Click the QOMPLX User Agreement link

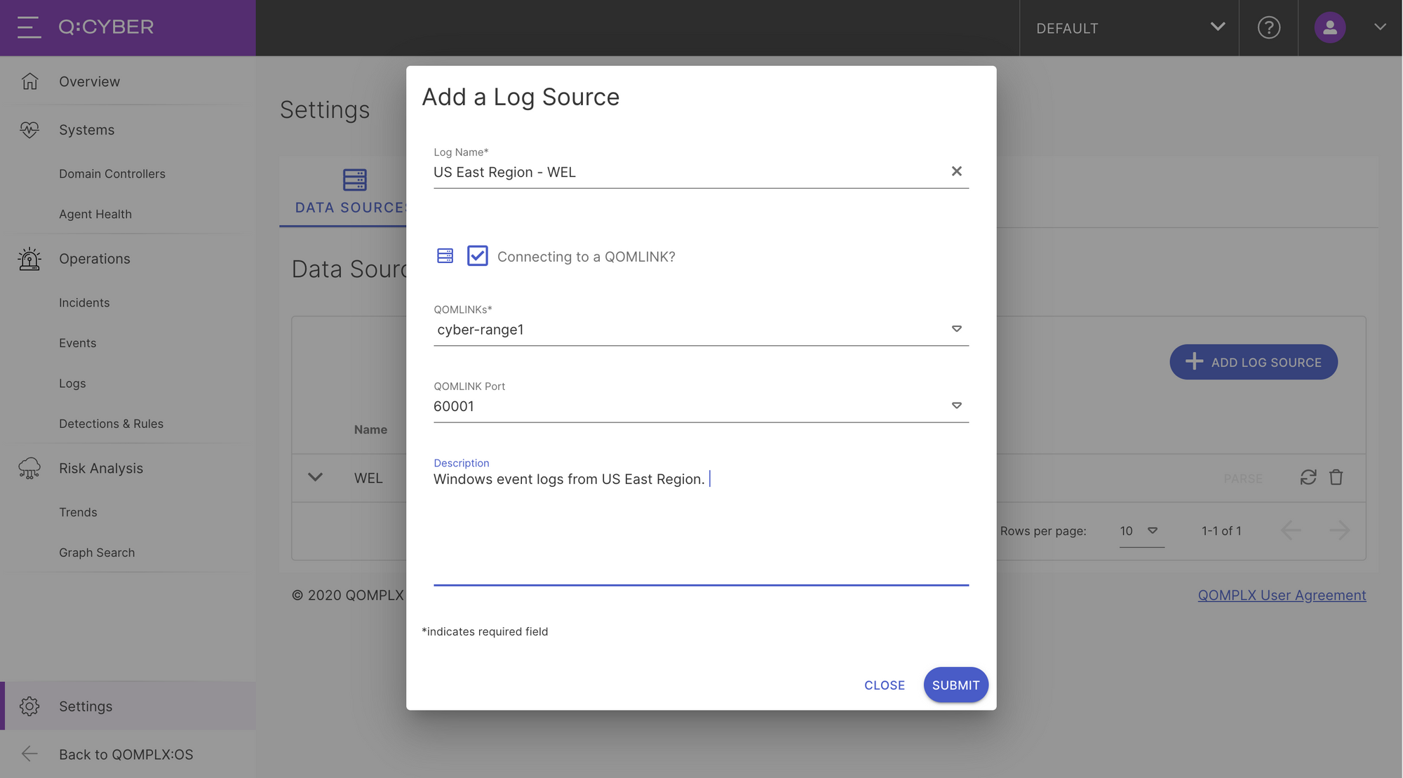(1282, 594)
